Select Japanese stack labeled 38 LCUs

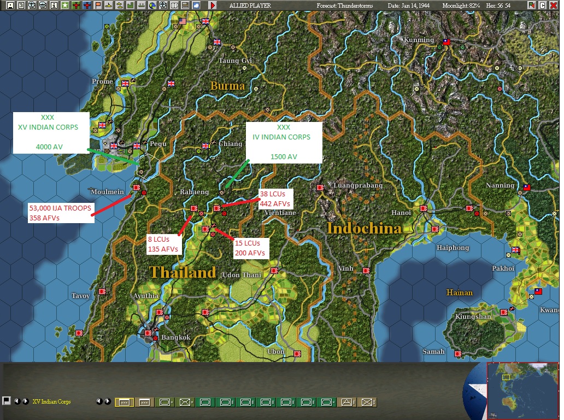(217, 208)
